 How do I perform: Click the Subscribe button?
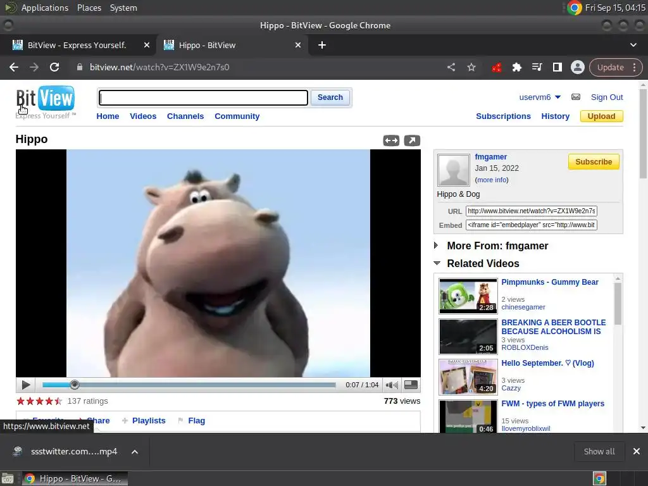(x=594, y=161)
